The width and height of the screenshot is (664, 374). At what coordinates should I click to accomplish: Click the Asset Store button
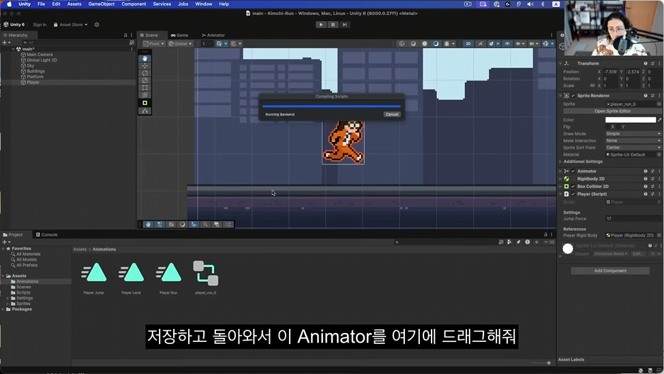[x=70, y=25]
